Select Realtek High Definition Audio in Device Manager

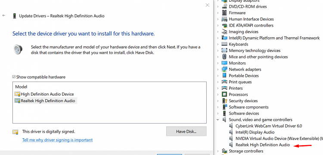(263, 145)
